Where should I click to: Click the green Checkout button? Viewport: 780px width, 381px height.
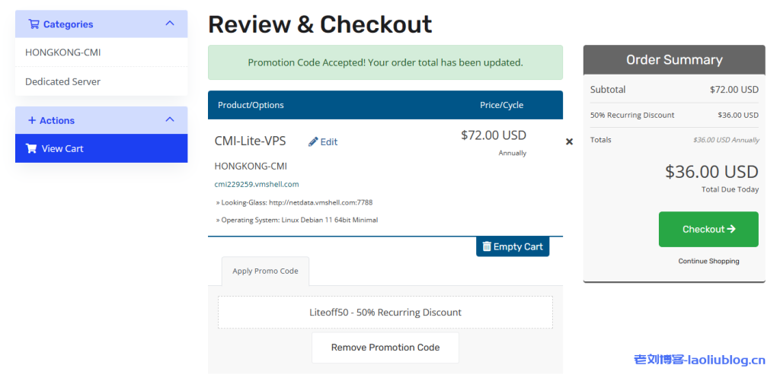pos(708,229)
